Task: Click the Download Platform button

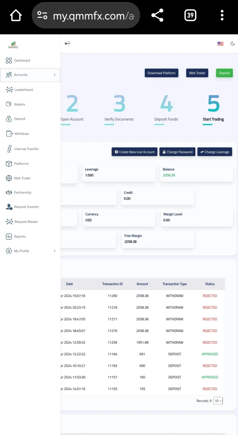Action: (161, 73)
